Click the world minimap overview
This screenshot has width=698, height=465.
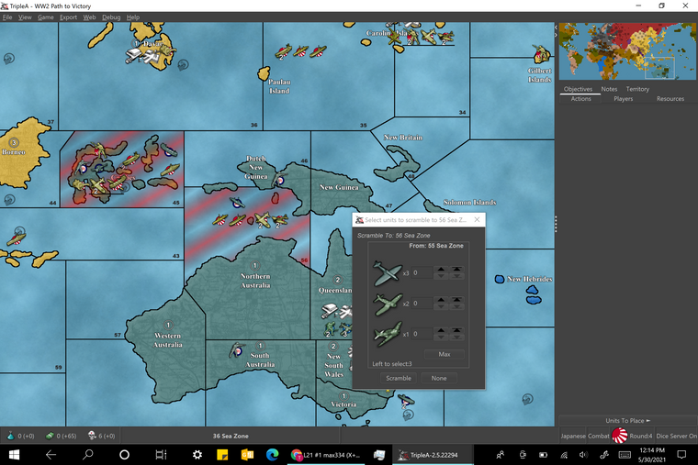627,51
